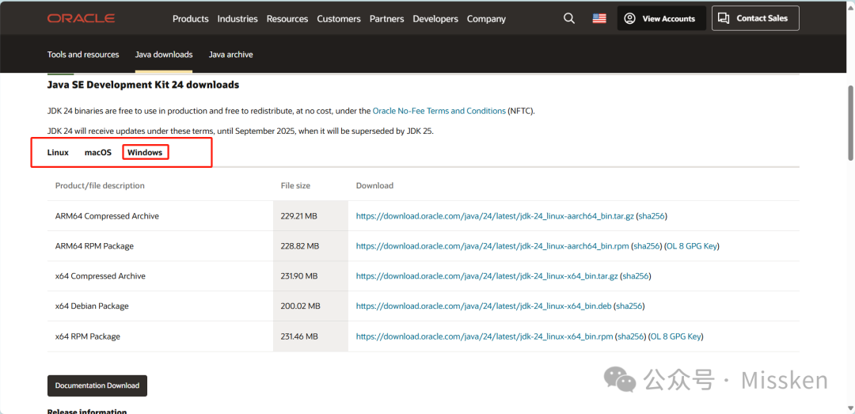Open the Partners menu
This screenshot has height=414, width=855.
[x=386, y=18]
